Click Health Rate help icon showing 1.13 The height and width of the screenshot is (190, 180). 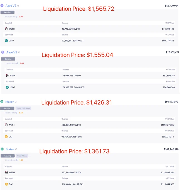click(16, 113)
